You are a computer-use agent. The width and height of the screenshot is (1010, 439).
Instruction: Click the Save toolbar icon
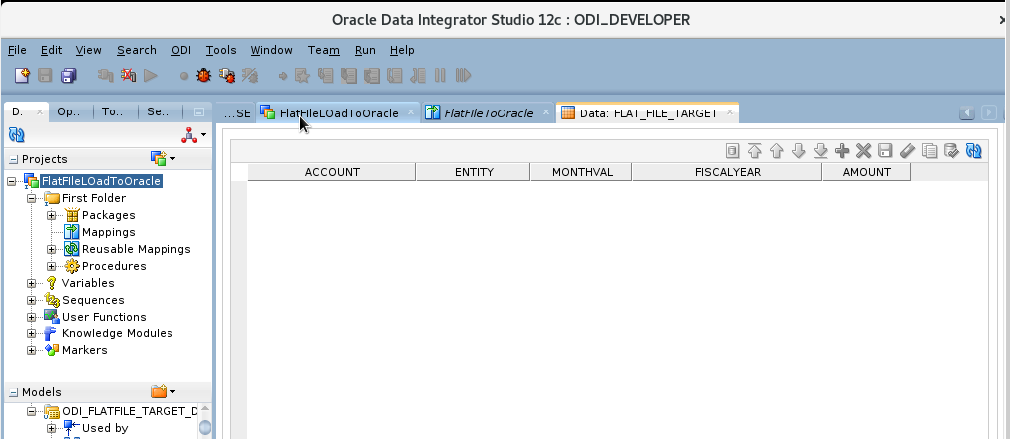click(x=45, y=76)
